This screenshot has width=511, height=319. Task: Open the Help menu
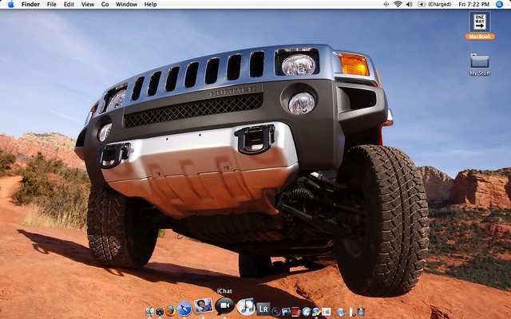150,4
